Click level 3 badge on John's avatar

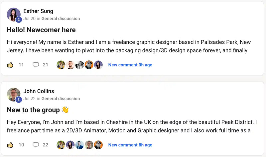click(19, 100)
